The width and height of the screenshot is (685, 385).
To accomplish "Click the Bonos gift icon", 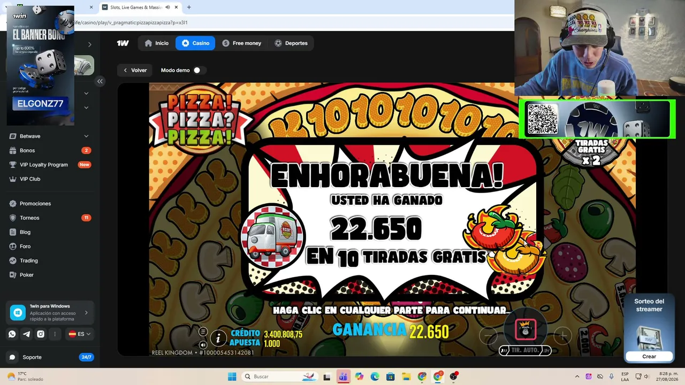I will (x=13, y=151).
